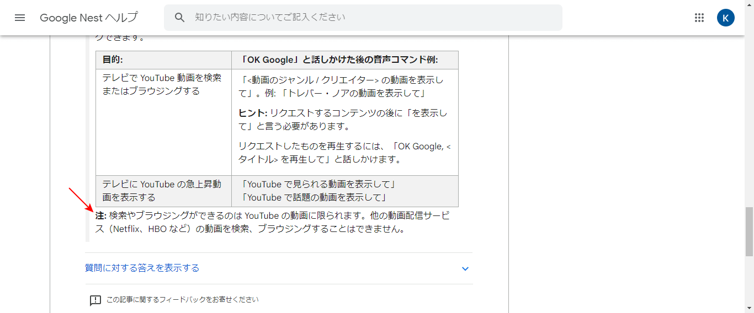
Task: Click the ヒント: paragraph text
Action: (343, 120)
